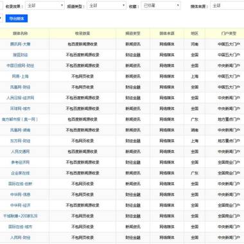Open the 收录效果 filter dropdown
This screenshot has width=244, height=244.
[x=45, y=6]
